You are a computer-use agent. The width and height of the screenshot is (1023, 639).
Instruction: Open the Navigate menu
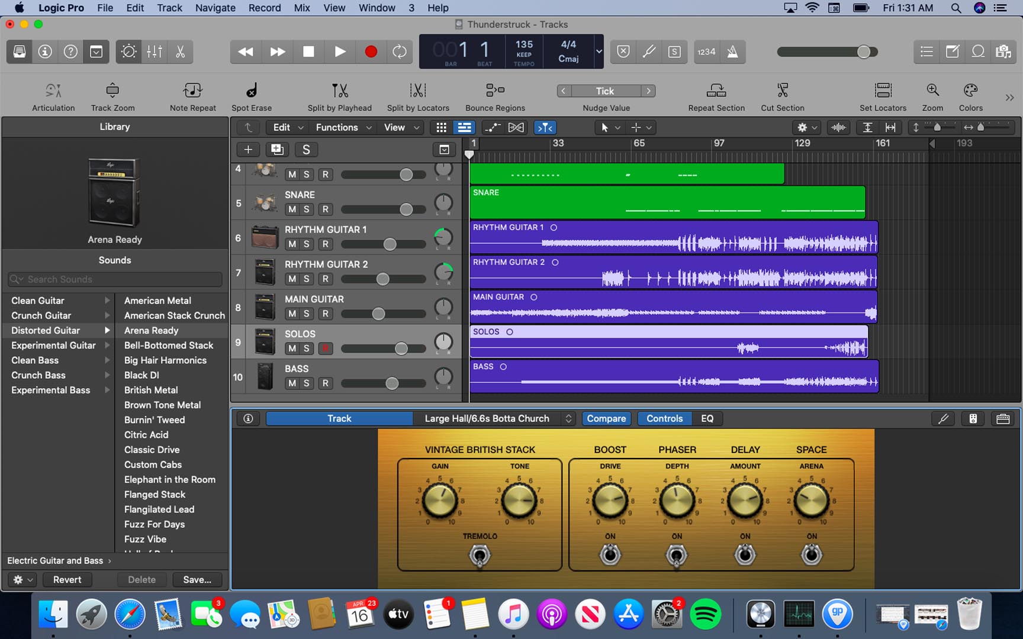point(215,8)
